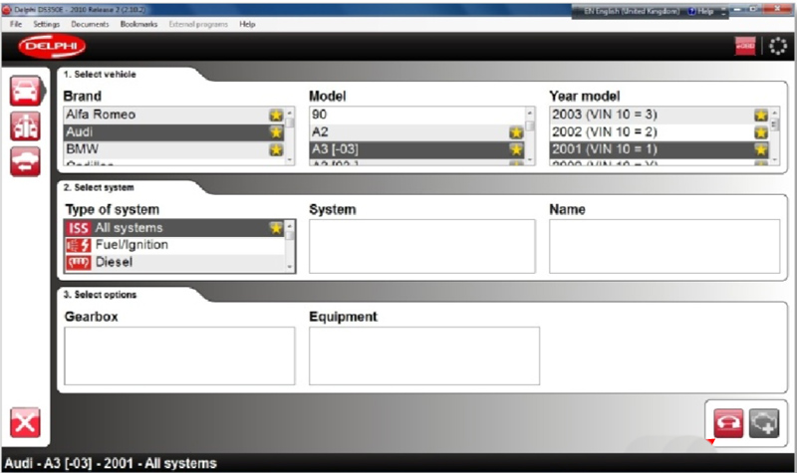The width and height of the screenshot is (797, 473).
Task: Select Fuel/Ignition system type
Action: click(x=174, y=245)
